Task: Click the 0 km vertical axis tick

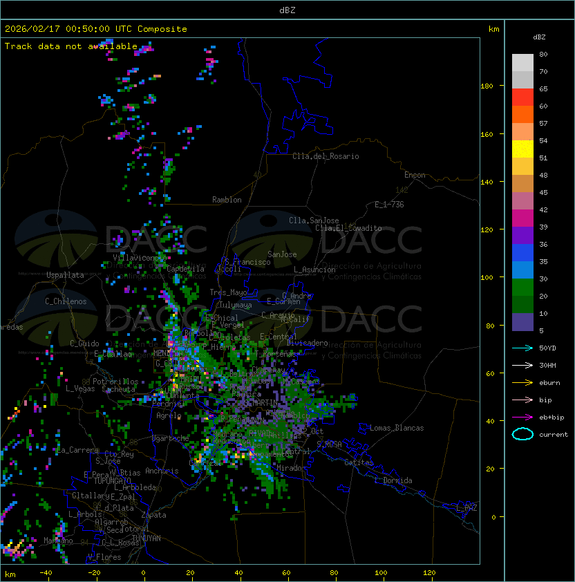Action: coord(493,518)
